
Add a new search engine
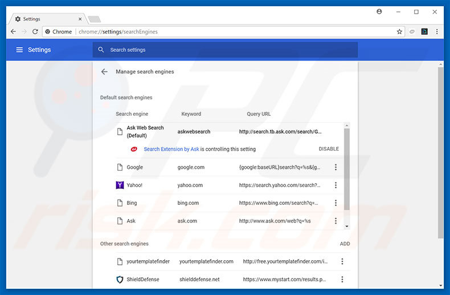345,244
